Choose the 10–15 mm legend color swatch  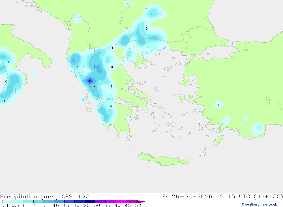click(x=59, y=201)
